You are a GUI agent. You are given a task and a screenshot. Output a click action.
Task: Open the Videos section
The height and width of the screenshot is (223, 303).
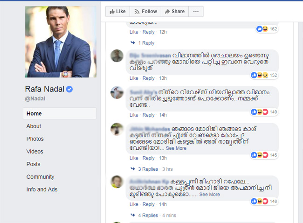pos(35,152)
